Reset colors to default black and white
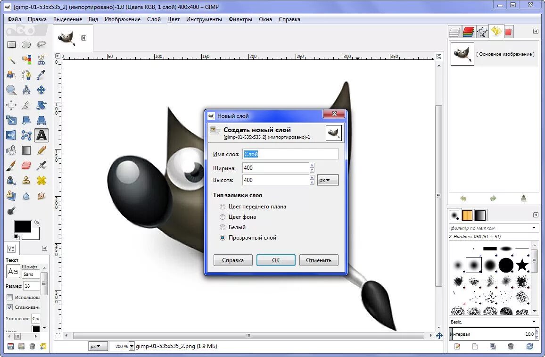Viewport: 545px width, 357px height. tap(17, 237)
